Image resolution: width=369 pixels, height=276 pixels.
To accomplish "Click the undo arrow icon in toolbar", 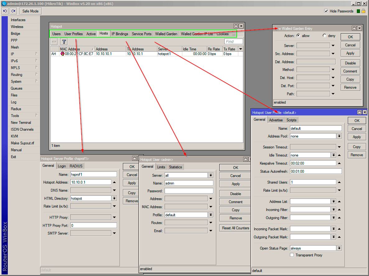I will 5,11.
